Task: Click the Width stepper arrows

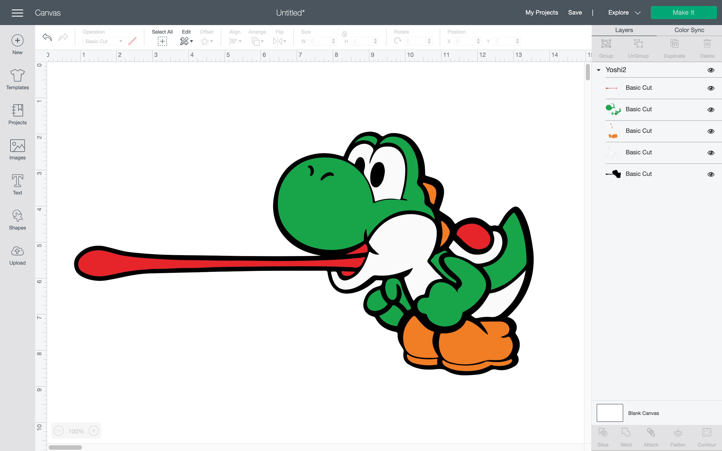Action: [333, 41]
